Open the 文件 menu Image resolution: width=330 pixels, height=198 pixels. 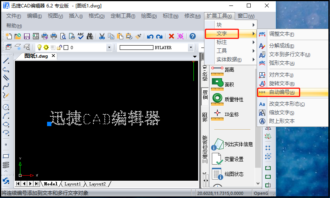(x=13, y=16)
